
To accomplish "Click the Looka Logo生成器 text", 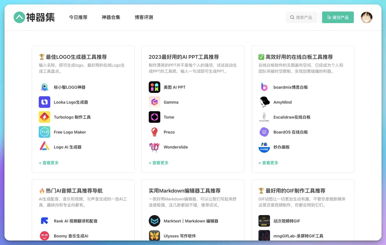I will (71, 102).
